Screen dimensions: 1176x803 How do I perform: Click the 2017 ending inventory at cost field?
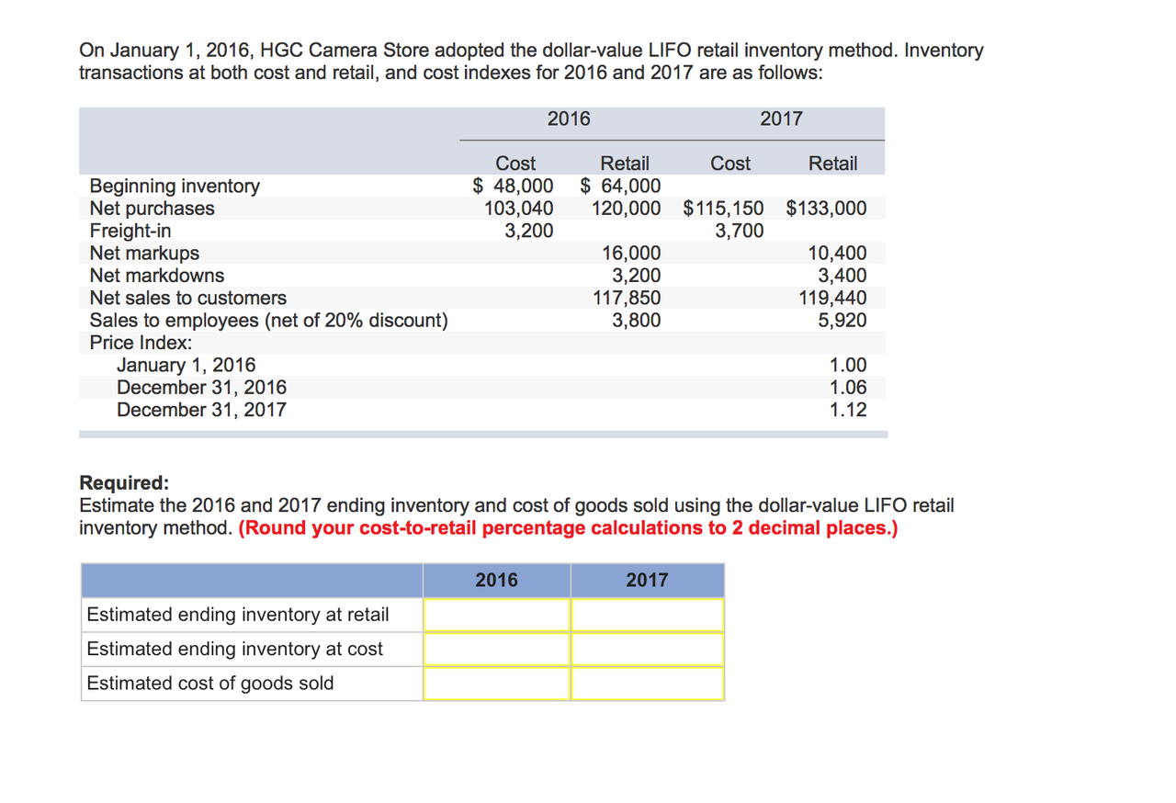(x=648, y=649)
